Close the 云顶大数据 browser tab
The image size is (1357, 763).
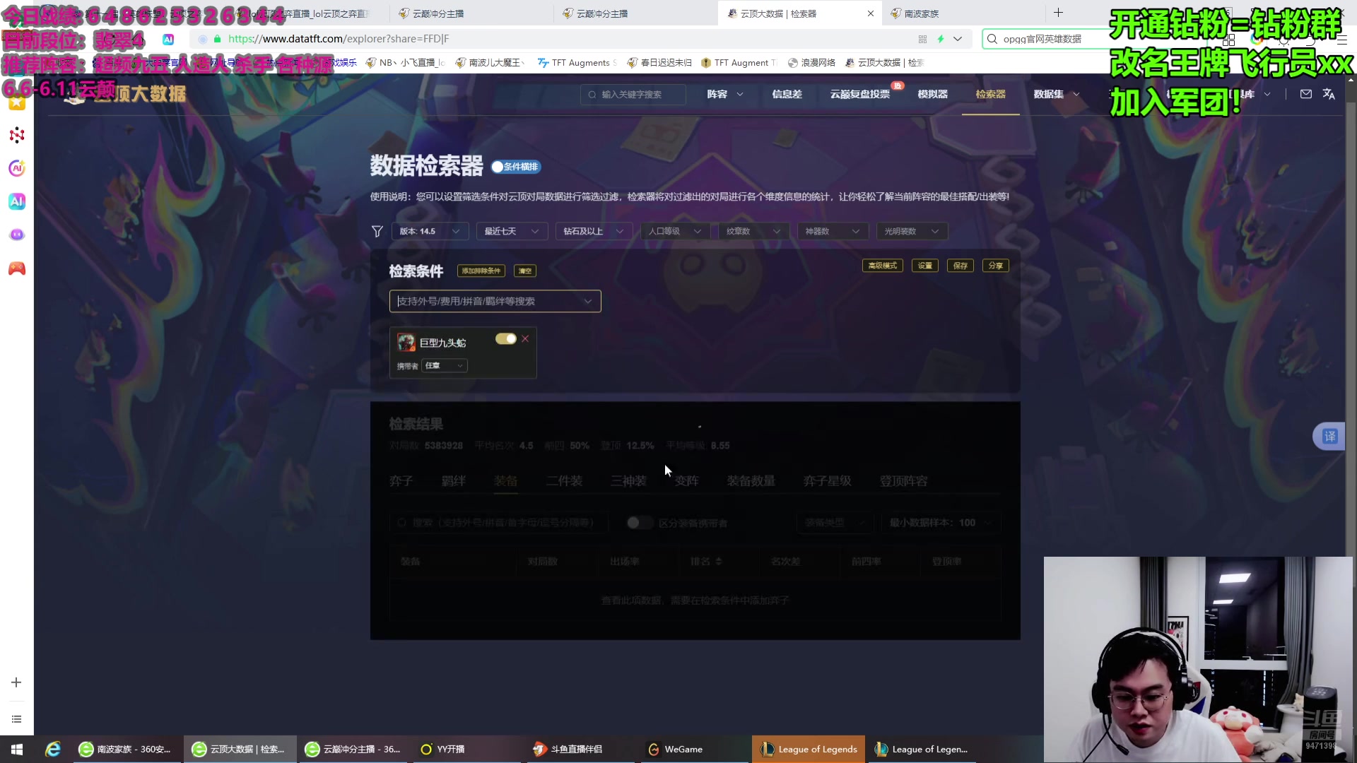pyautogui.click(x=871, y=13)
